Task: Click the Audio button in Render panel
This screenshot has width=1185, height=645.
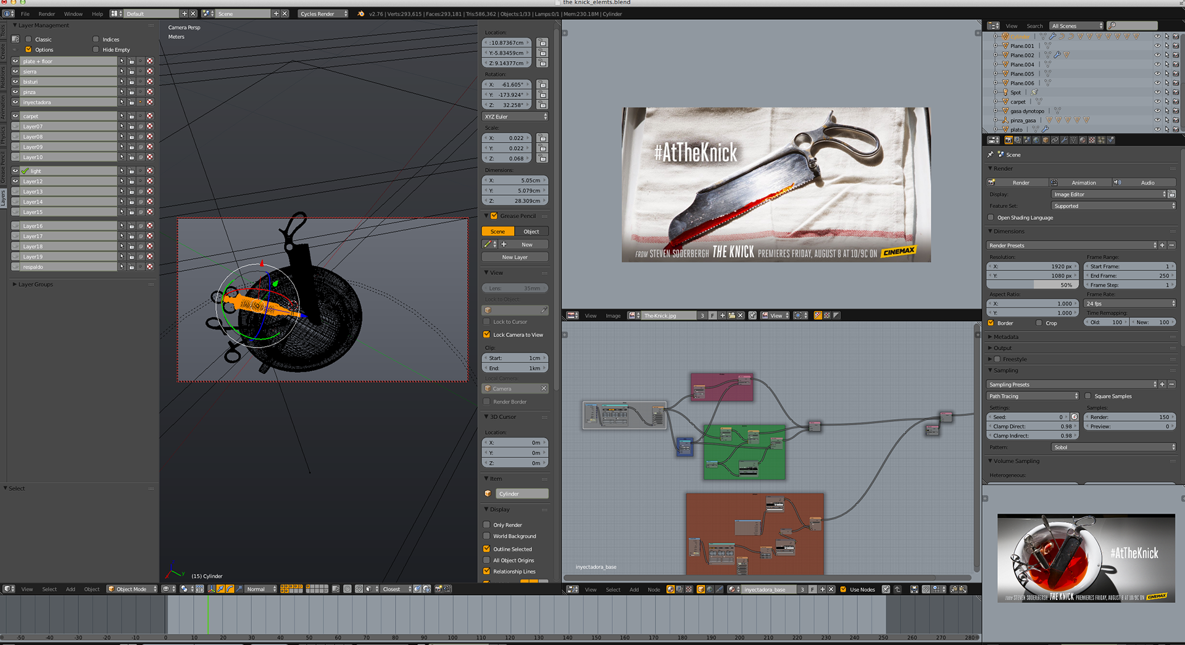Action: (1144, 182)
